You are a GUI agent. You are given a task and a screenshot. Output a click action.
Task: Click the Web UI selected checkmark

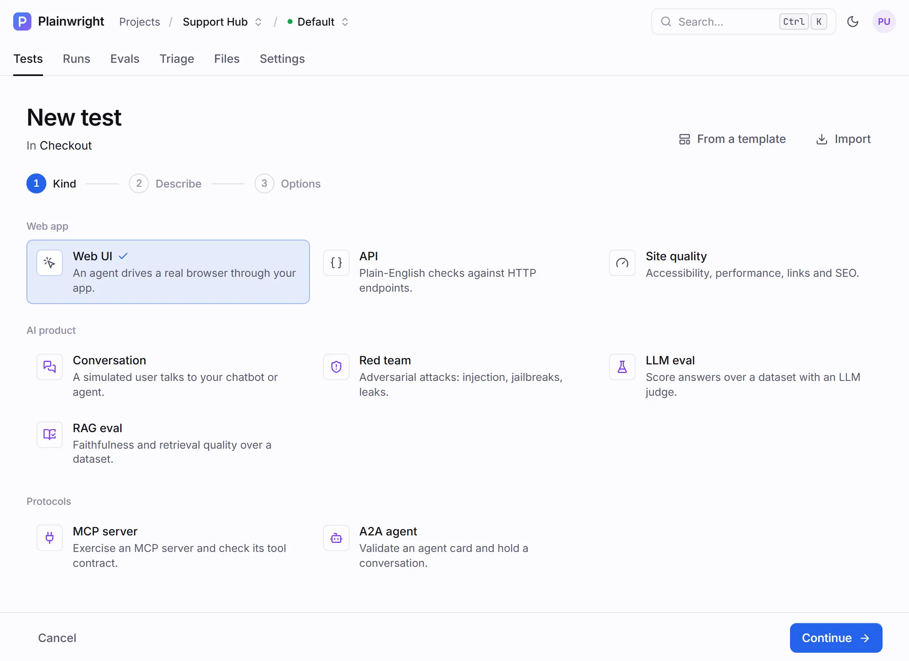123,256
